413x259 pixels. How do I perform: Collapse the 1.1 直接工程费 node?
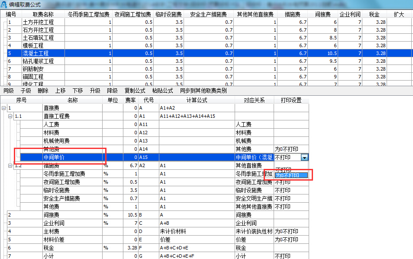tap(10, 116)
